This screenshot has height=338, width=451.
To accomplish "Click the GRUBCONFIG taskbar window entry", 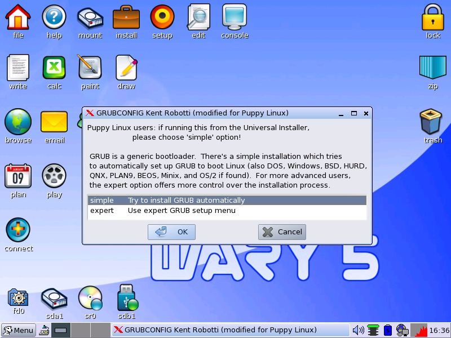I will (x=230, y=330).
